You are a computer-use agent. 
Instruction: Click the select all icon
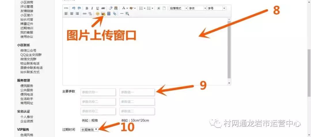coord(159,8)
